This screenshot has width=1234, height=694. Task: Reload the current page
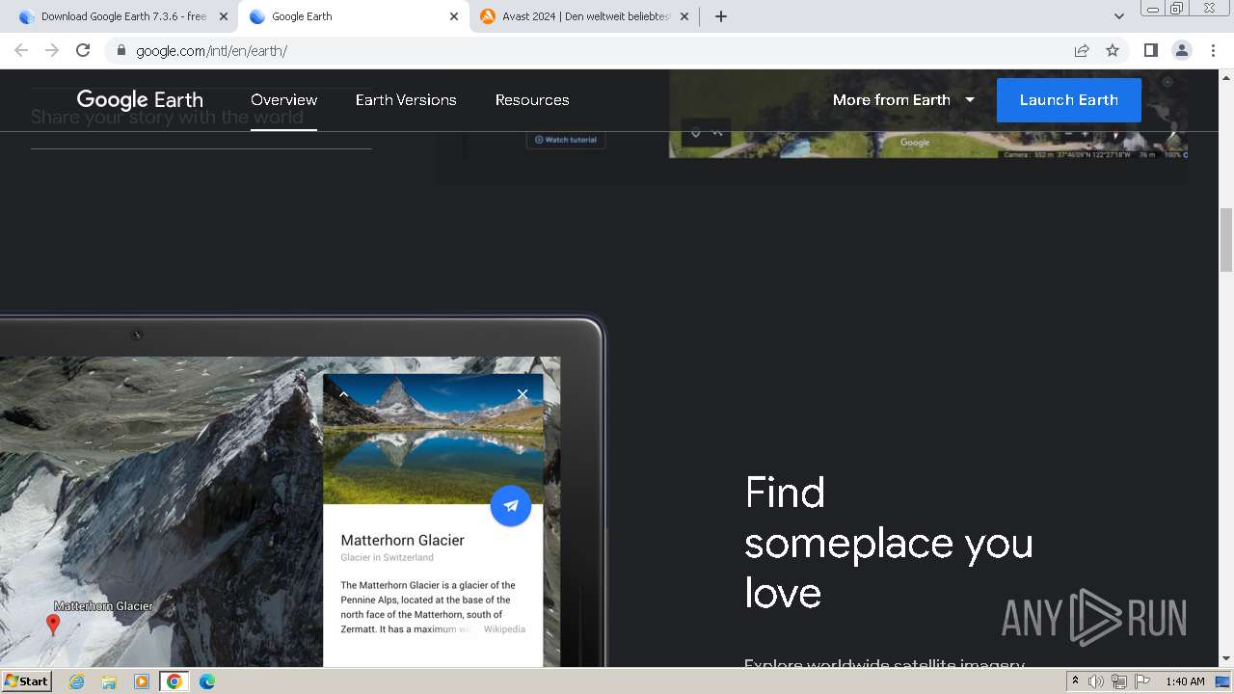click(83, 50)
